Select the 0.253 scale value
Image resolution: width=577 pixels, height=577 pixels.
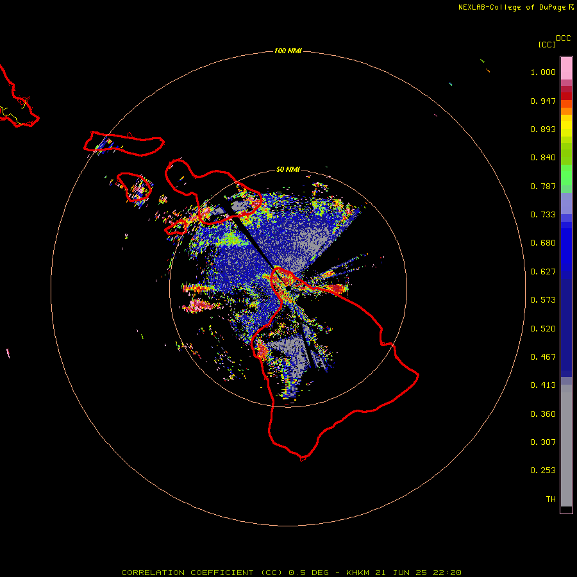(x=543, y=471)
